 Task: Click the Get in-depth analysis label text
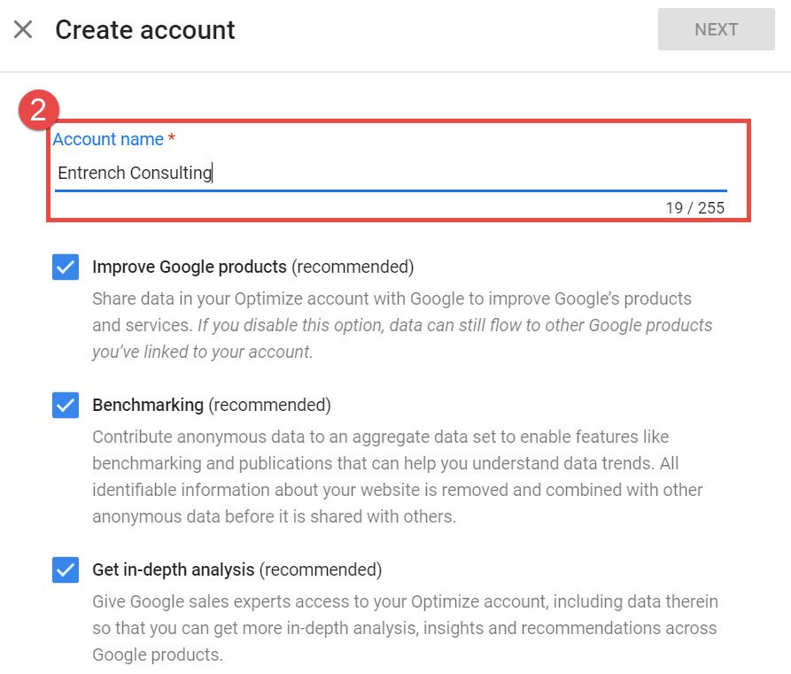[x=174, y=569]
